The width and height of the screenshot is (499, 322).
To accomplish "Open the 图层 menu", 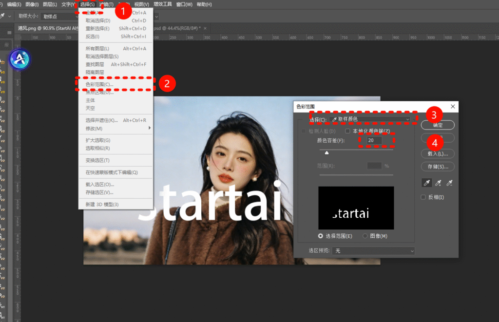I will (x=50, y=4).
